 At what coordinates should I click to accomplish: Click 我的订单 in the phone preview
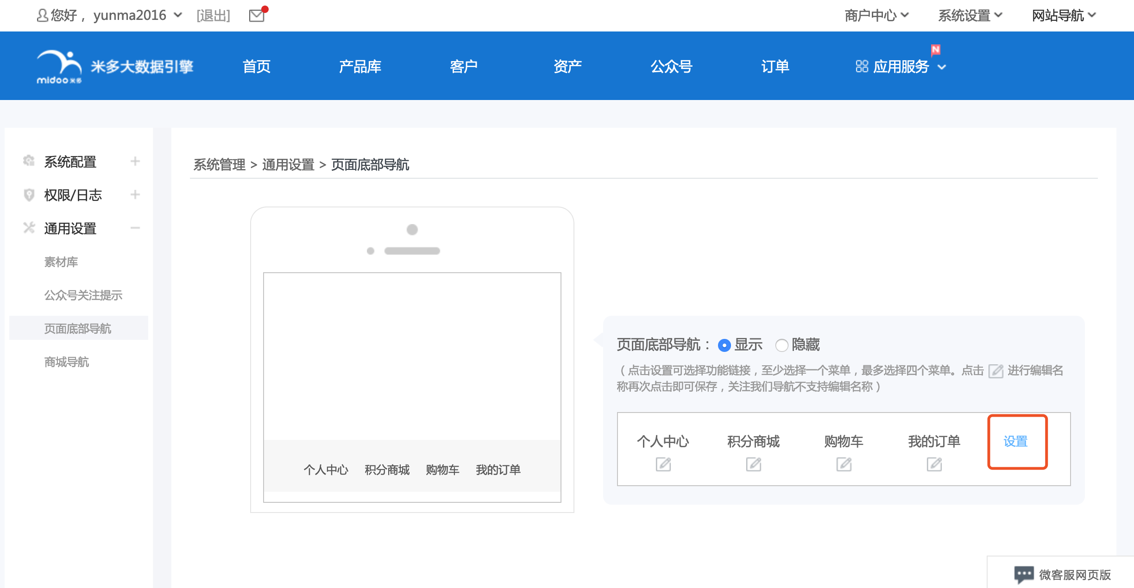498,470
